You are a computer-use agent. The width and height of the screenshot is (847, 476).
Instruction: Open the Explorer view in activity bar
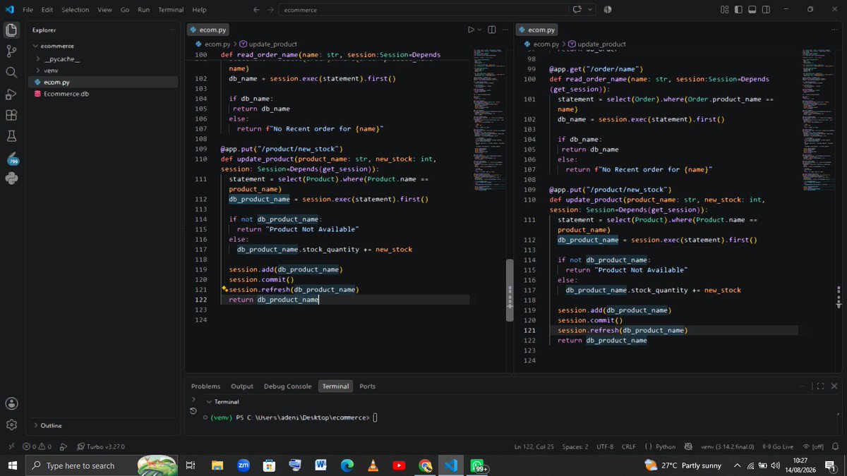pos(11,30)
